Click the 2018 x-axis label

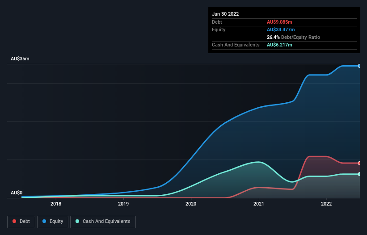tap(56, 204)
